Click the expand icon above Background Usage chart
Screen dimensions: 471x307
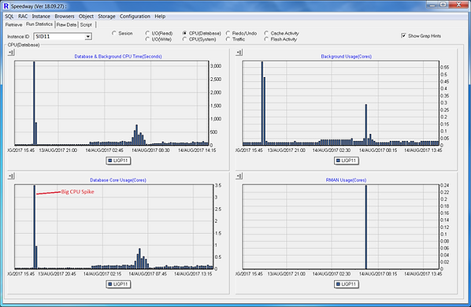pos(239,53)
